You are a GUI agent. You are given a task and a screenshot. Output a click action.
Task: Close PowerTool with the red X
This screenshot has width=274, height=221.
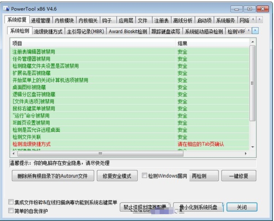click(263, 9)
